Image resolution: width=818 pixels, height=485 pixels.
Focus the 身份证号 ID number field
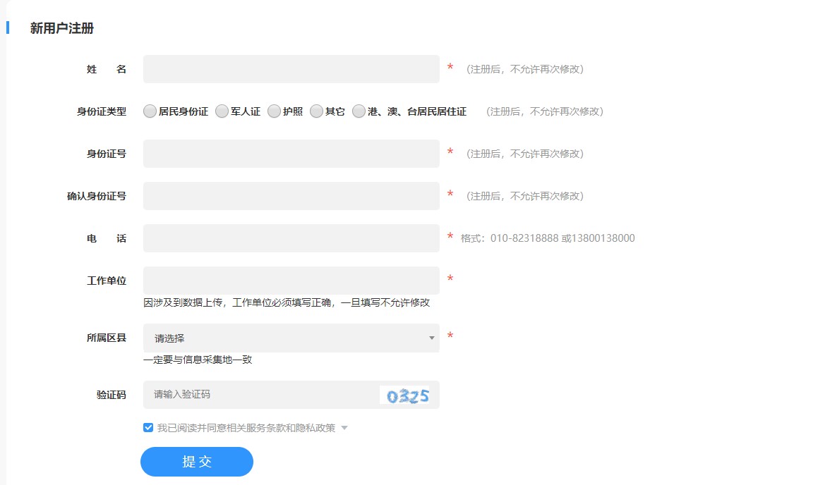pos(291,153)
